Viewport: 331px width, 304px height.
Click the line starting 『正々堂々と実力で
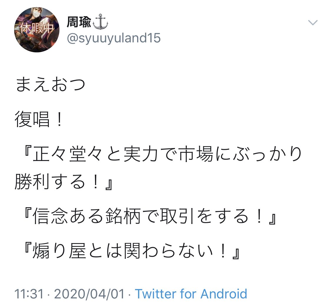click(163, 154)
